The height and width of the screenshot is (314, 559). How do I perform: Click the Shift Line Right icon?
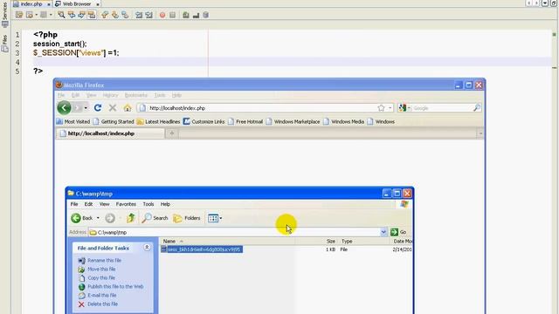[x=148, y=15]
